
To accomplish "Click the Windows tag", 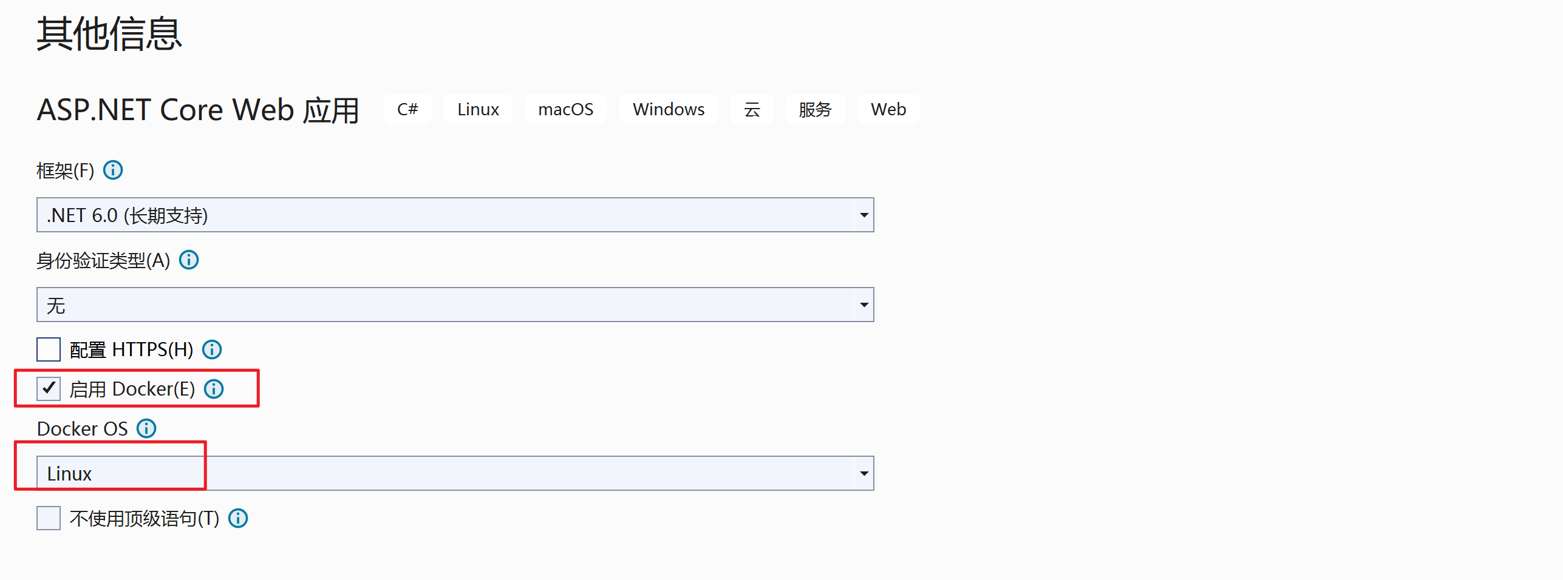I will click(669, 110).
